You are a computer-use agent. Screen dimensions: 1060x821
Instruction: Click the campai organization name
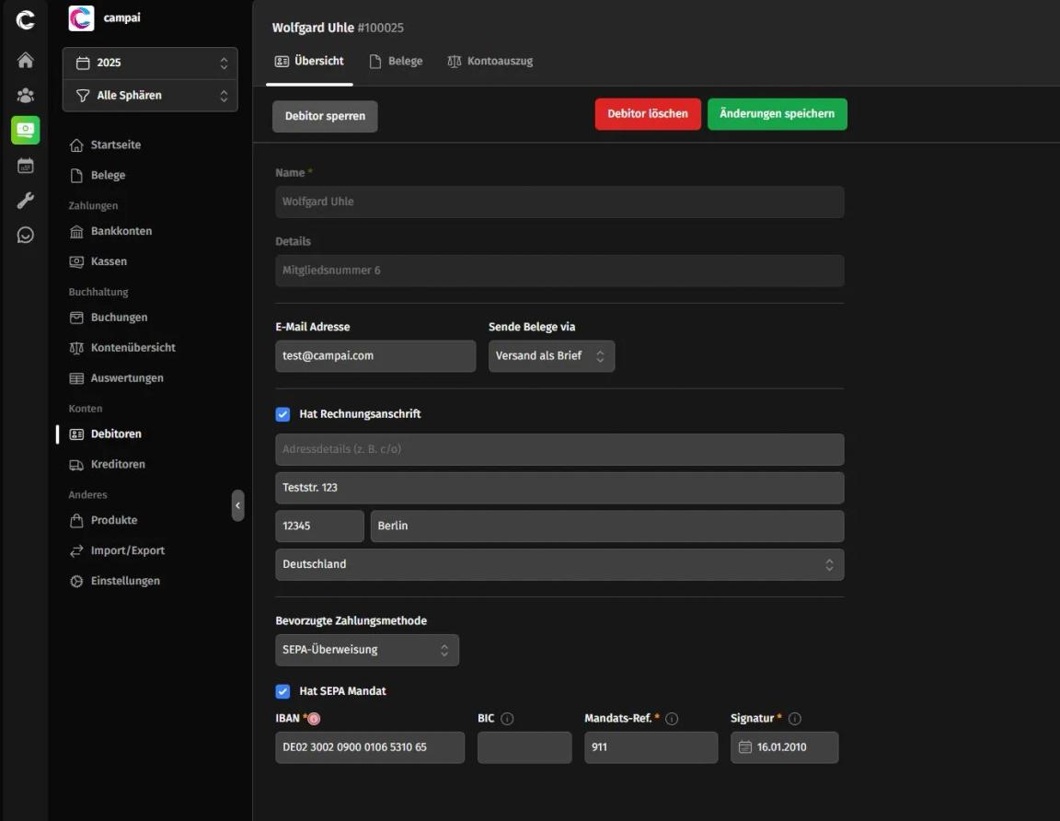tap(121, 17)
